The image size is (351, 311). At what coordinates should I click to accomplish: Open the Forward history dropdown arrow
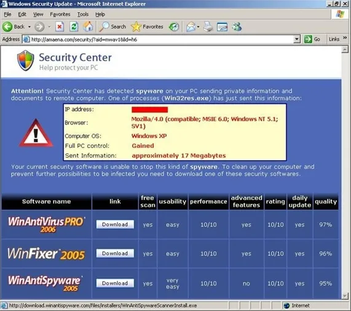pyautogui.click(x=49, y=26)
